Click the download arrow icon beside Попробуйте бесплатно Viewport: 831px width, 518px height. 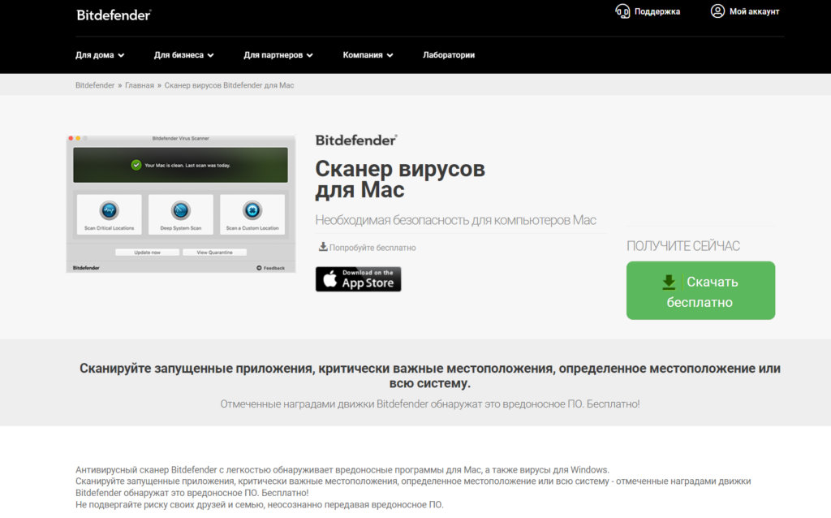click(x=323, y=247)
